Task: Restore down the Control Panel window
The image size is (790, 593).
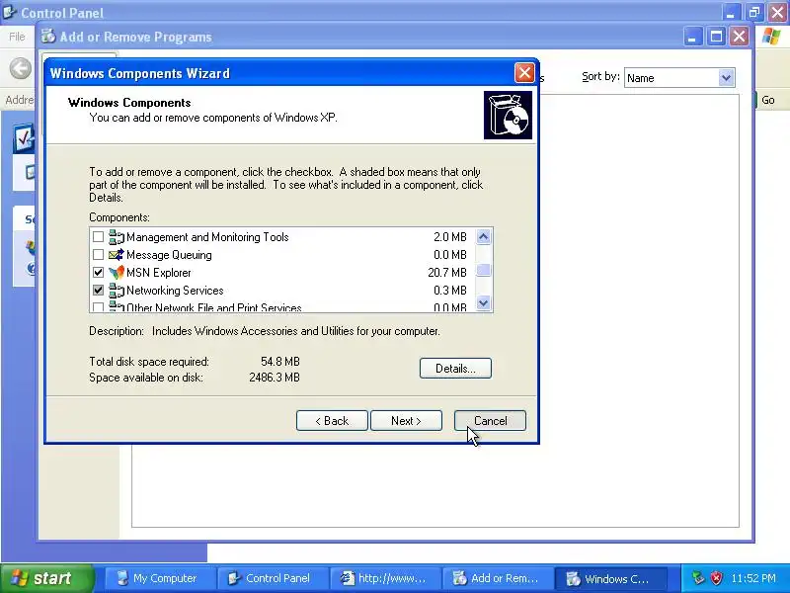Action: pos(754,13)
